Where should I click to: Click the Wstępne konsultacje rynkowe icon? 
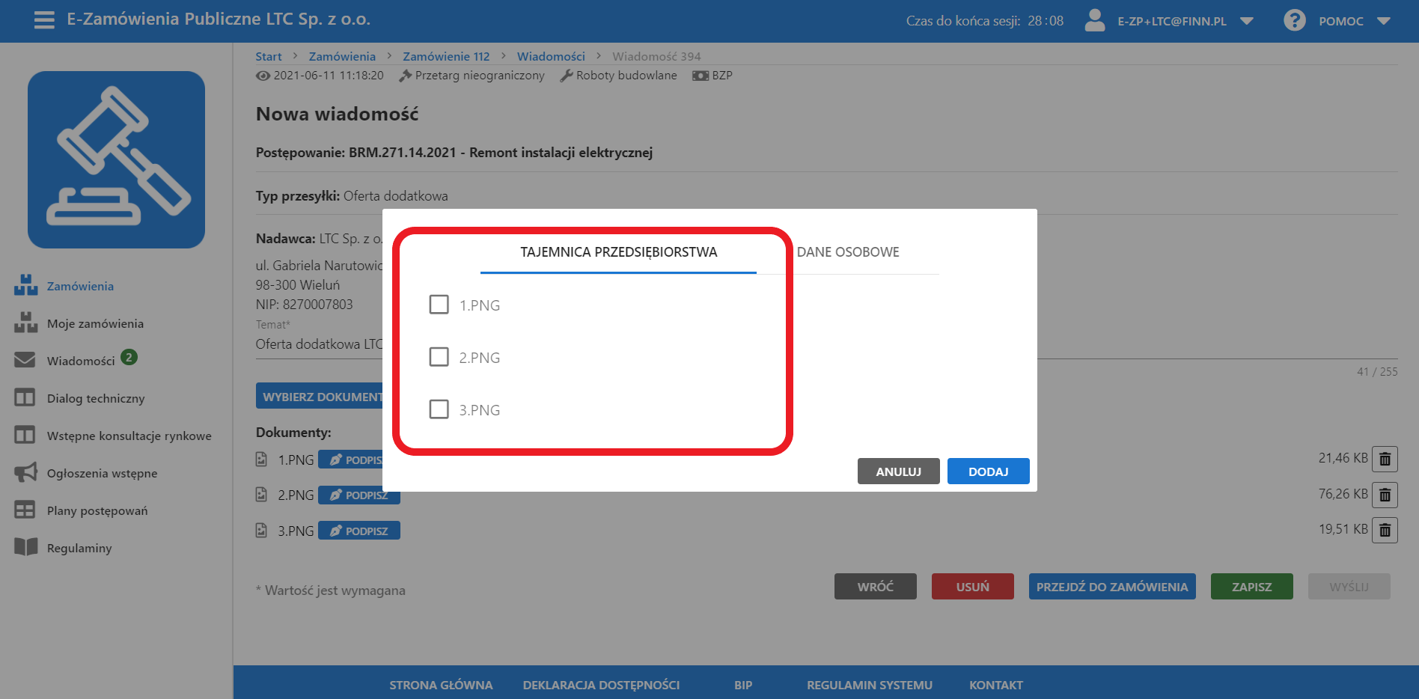[25, 435]
